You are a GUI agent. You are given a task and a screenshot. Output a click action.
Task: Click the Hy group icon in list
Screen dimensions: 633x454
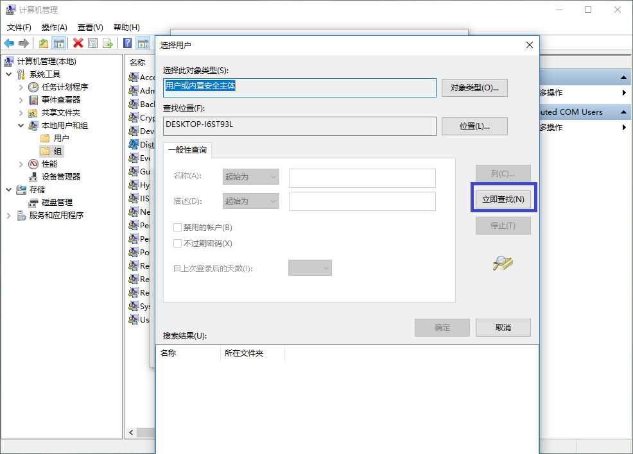[x=134, y=185]
